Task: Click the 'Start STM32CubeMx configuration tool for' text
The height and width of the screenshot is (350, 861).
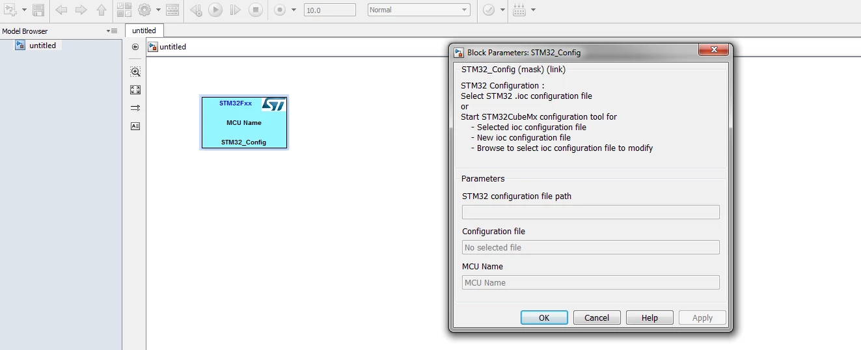Action: tap(539, 117)
